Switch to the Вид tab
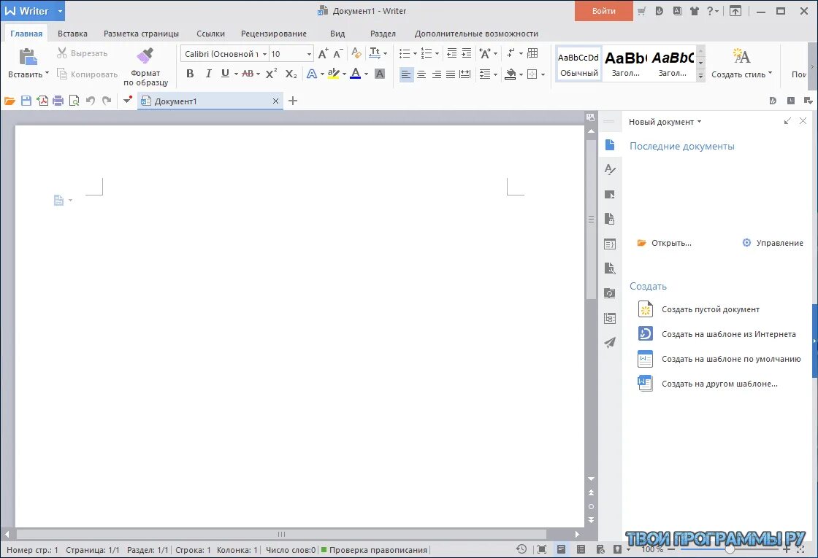The image size is (818, 558). coord(337,34)
